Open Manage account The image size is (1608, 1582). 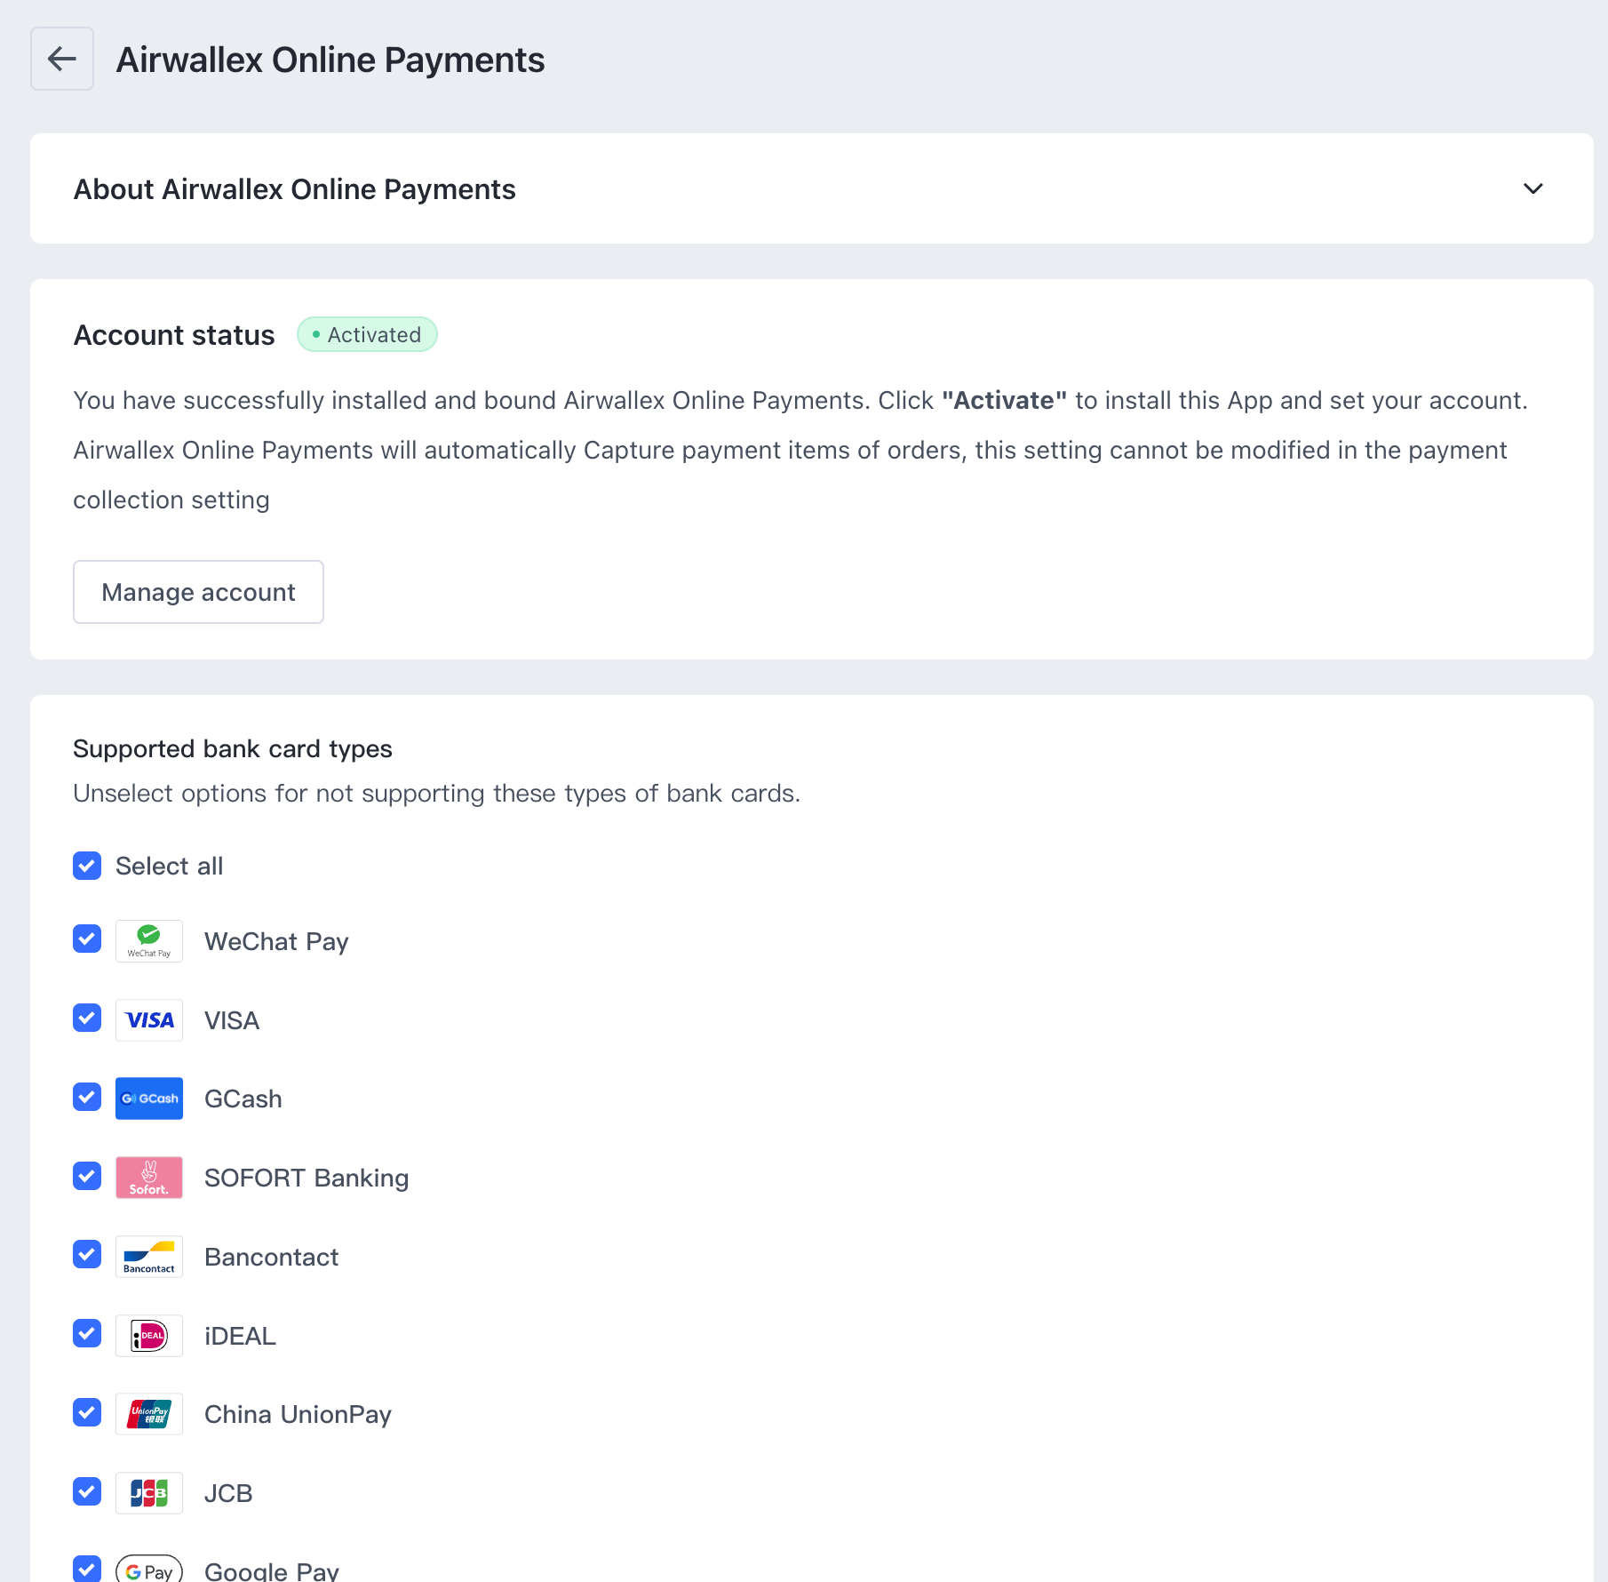198,591
